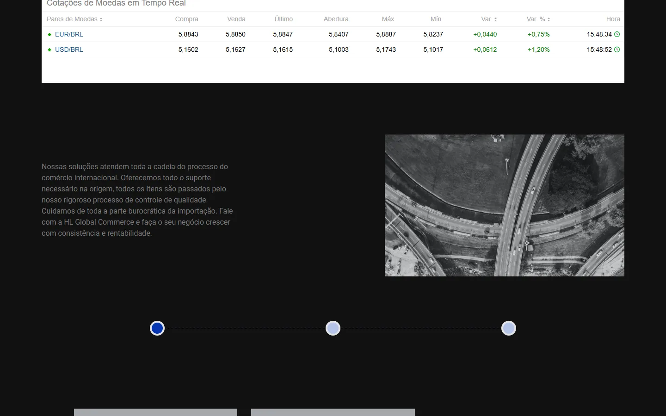This screenshot has height=416, width=666.
Task: Click the Venda column header
Action: [x=236, y=19]
